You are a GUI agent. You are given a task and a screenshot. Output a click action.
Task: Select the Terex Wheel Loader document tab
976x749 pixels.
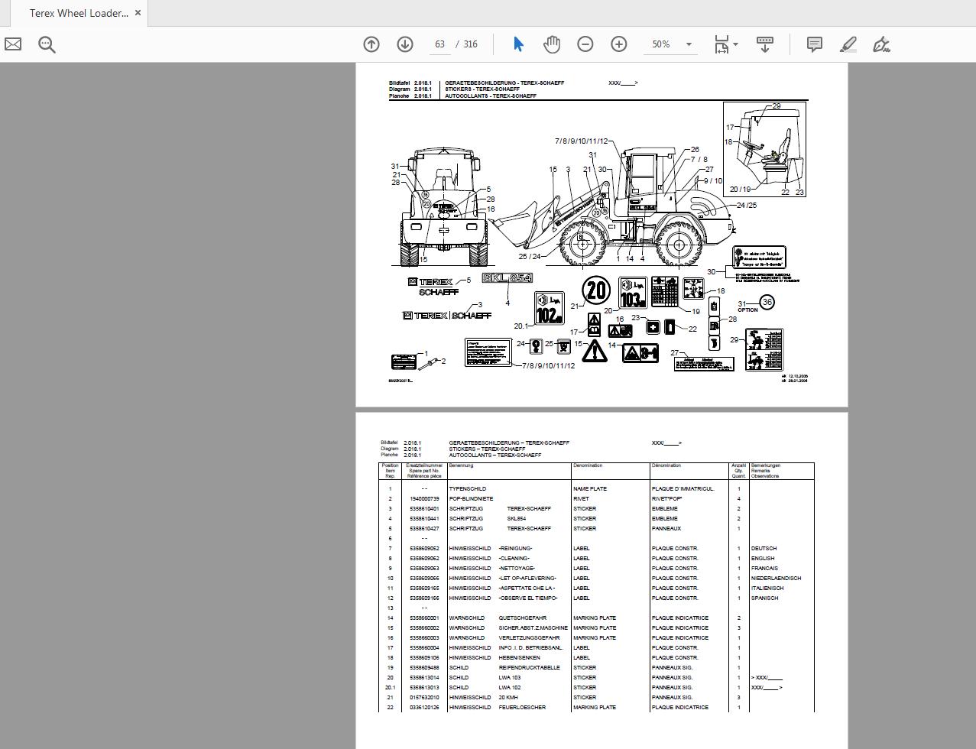[x=76, y=12]
